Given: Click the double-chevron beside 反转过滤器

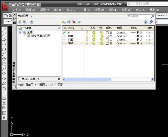Looking at the screenshot, I should pos(59,79).
